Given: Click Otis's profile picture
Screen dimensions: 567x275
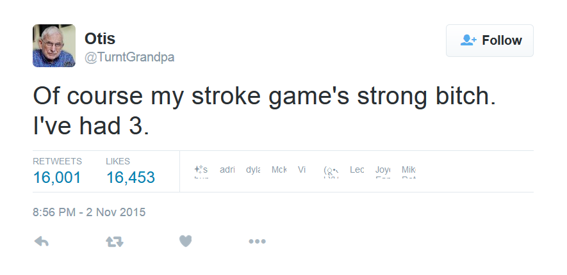Looking at the screenshot, I should [x=54, y=45].
